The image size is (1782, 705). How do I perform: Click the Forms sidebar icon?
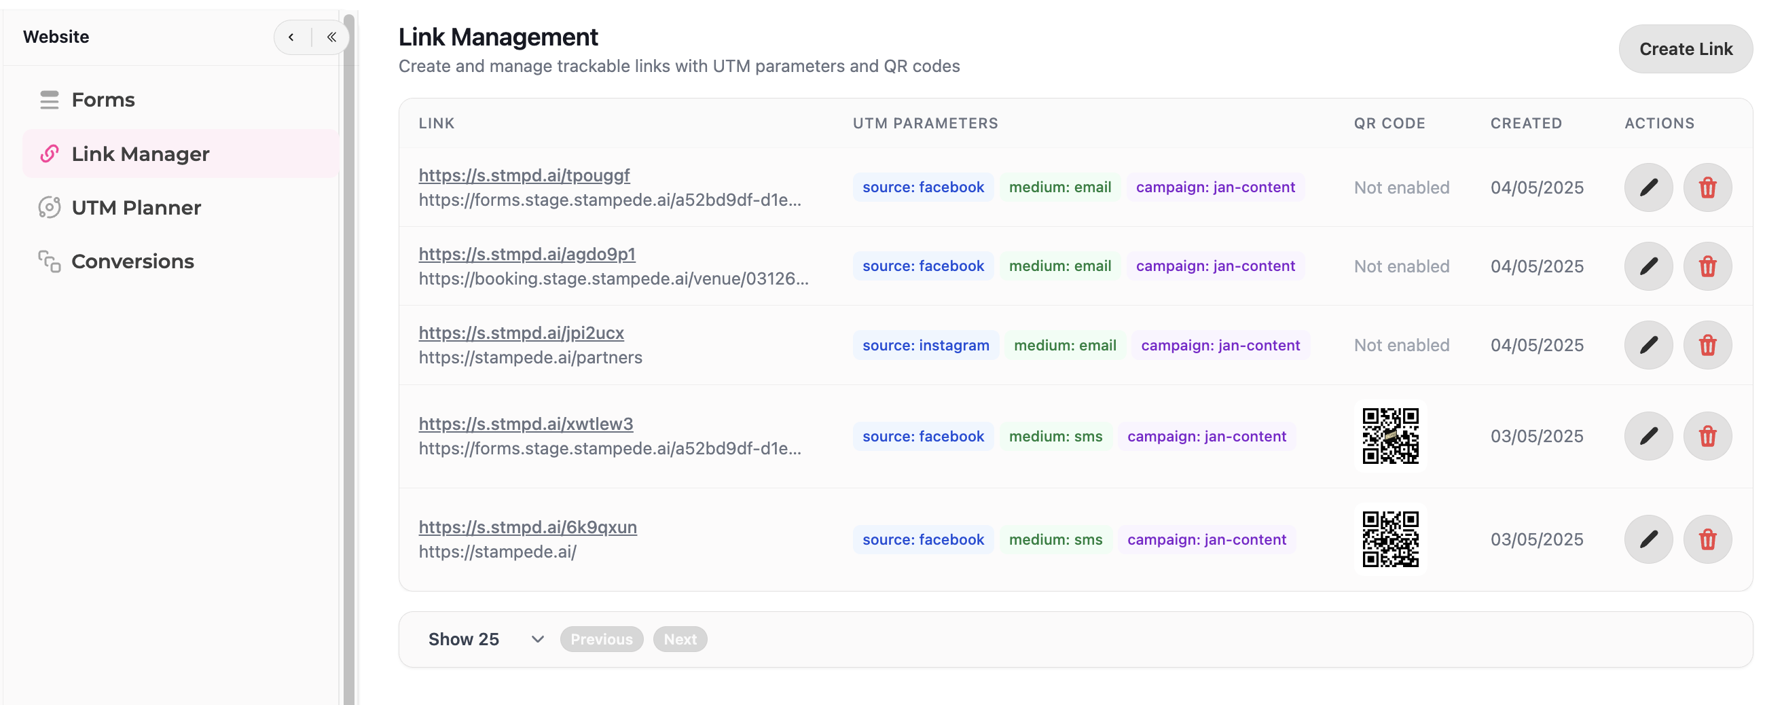tap(49, 100)
